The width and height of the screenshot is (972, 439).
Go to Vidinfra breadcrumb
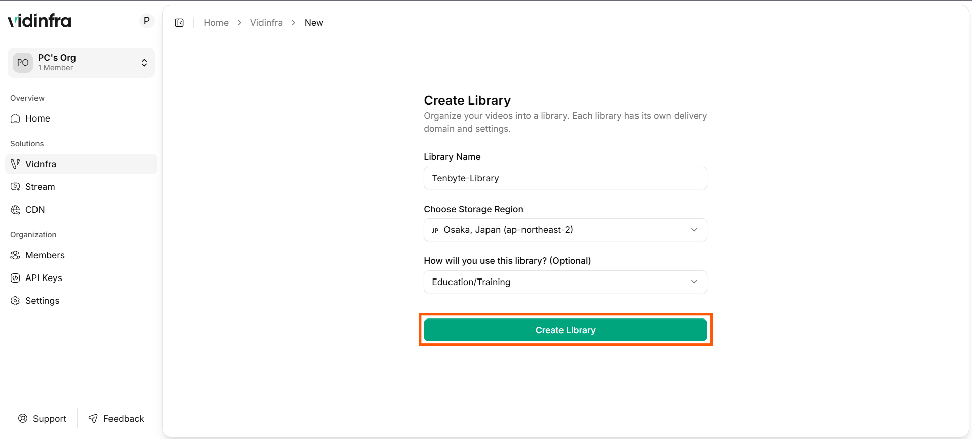(x=267, y=23)
